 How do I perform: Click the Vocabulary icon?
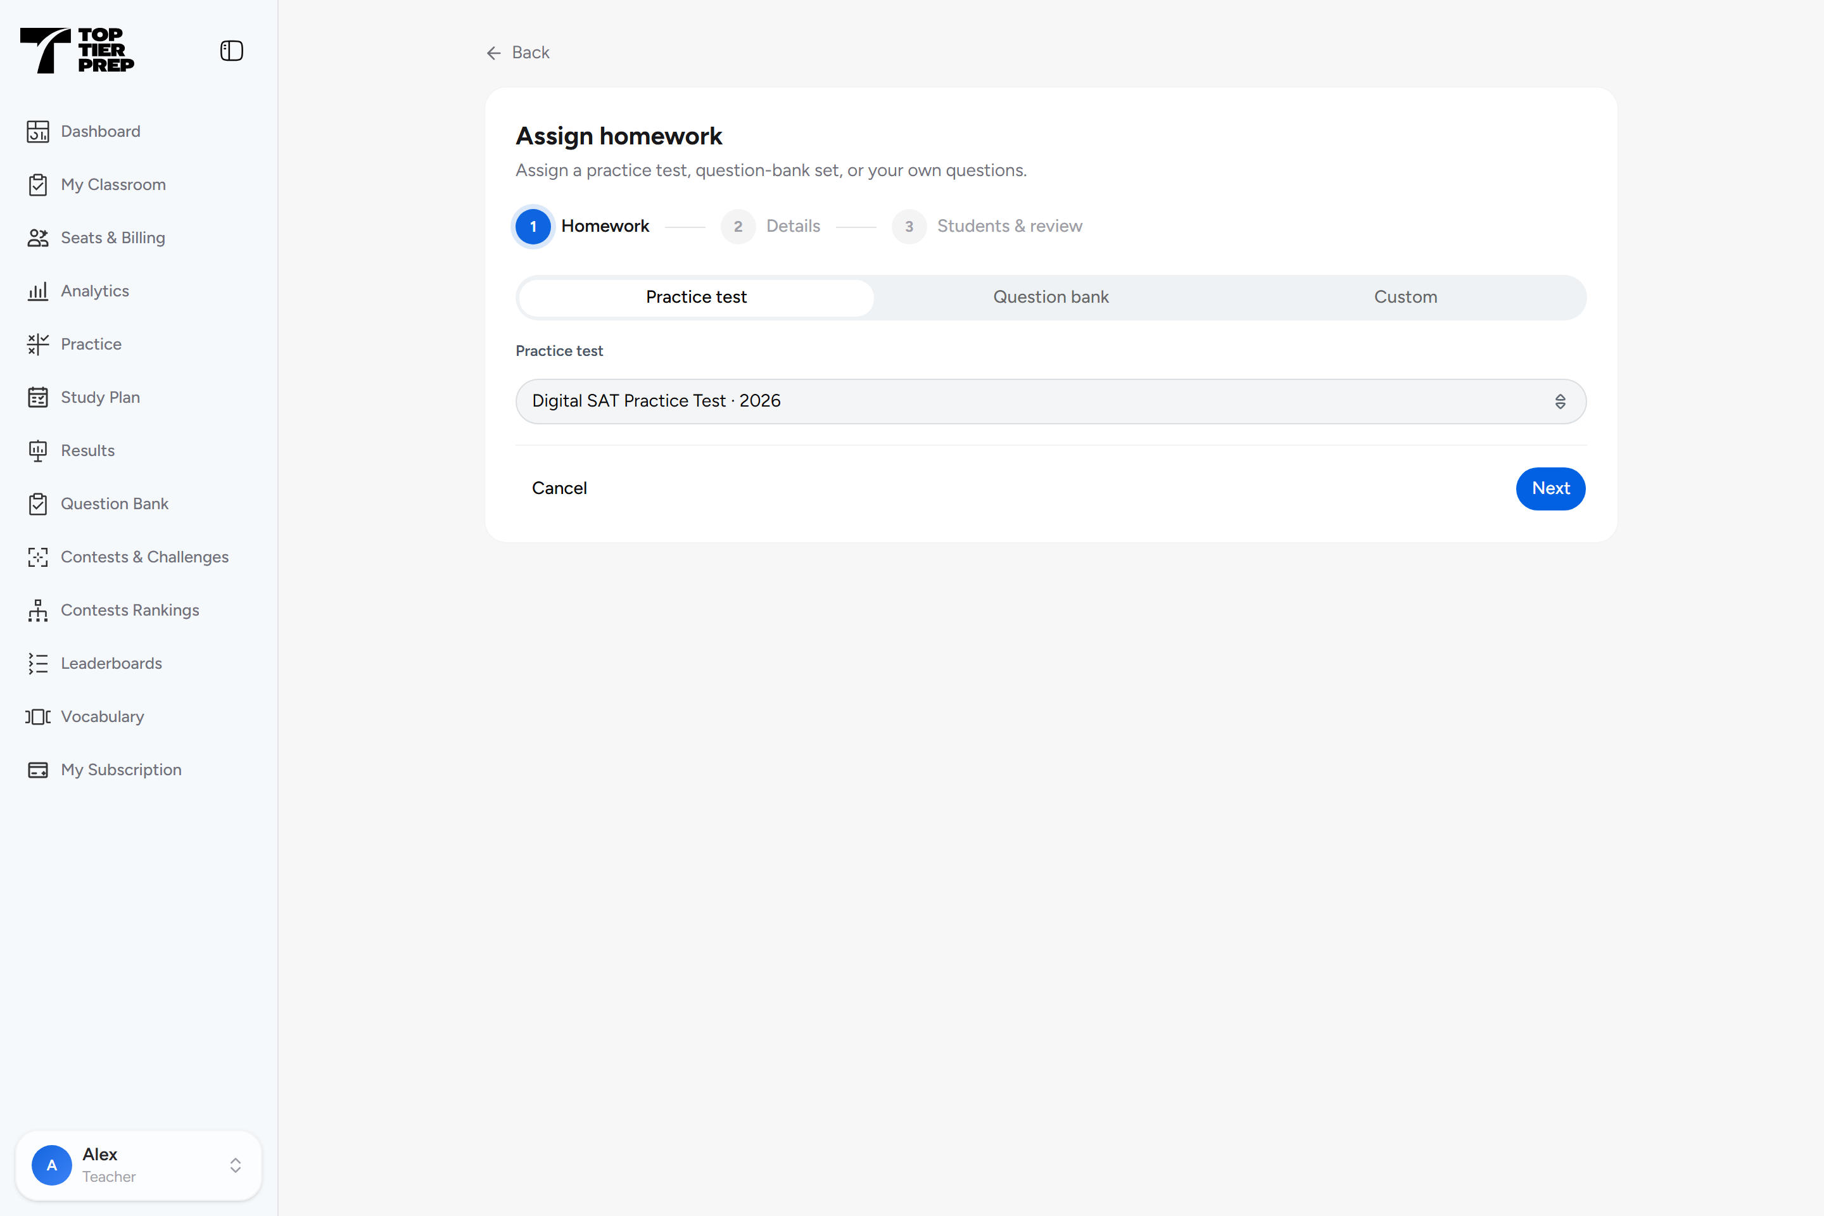click(38, 716)
